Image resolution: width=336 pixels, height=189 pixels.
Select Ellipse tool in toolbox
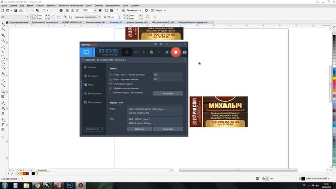3,62
